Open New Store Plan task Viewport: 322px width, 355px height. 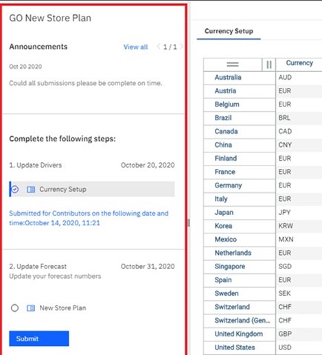(x=62, y=308)
